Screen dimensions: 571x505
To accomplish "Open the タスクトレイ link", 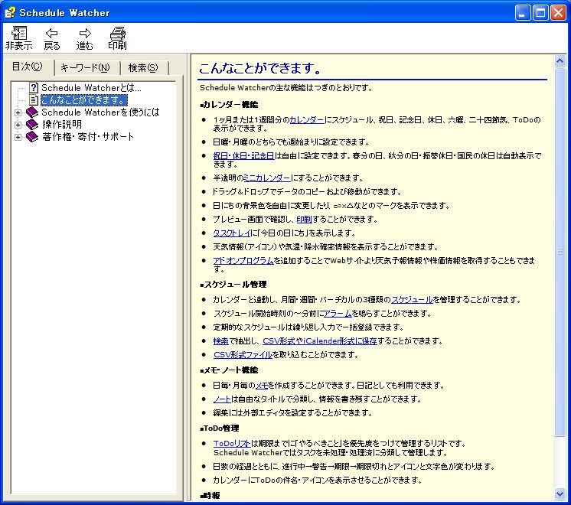I will click(x=232, y=233).
